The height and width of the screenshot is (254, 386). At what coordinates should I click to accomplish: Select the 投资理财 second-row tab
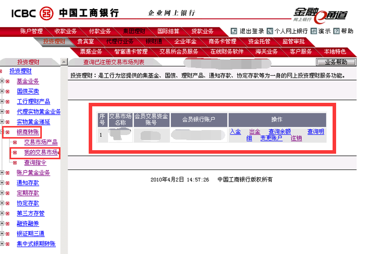click(54, 41)
